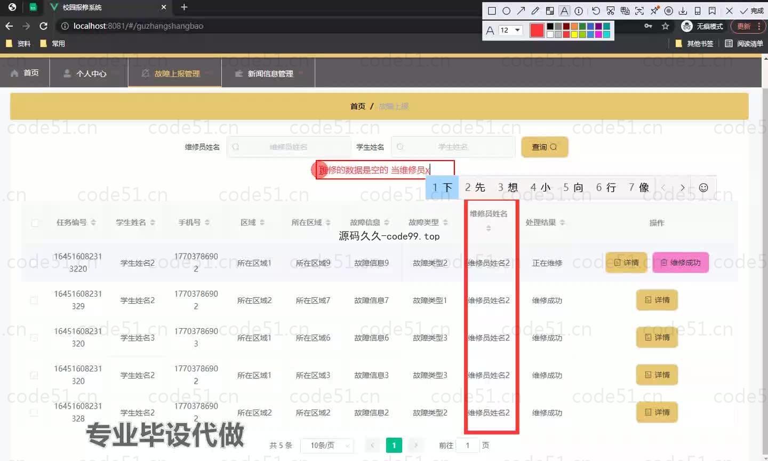Select the rectangle annotation tool
The width and height of the screenshot is (768, 461).
pos(492,11)
